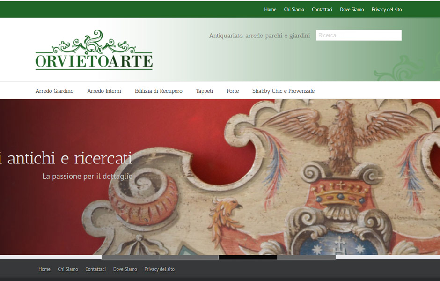Image resolution: width=440 pixels, height=281 pixels.
Task: Select the second slideshow indicator bar
Action: pos(189,258)
